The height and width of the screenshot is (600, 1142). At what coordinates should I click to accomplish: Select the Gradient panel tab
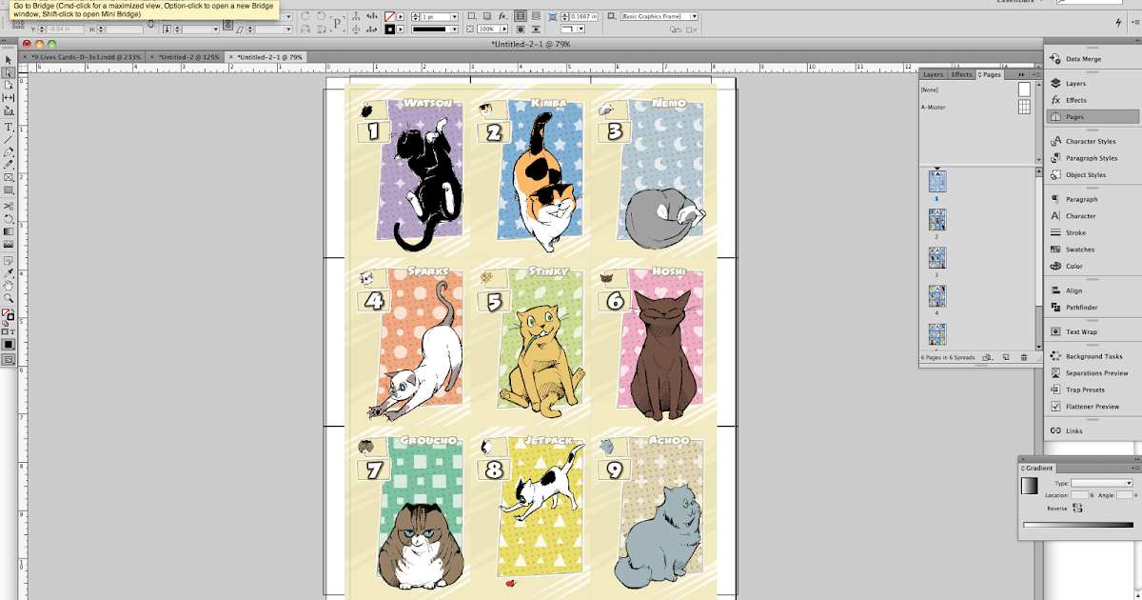(x=1039, y=468)
